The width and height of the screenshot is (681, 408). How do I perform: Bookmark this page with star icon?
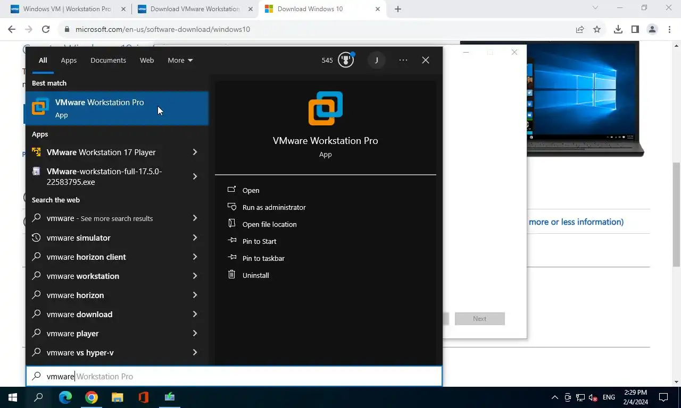click(x=597, y=29)
